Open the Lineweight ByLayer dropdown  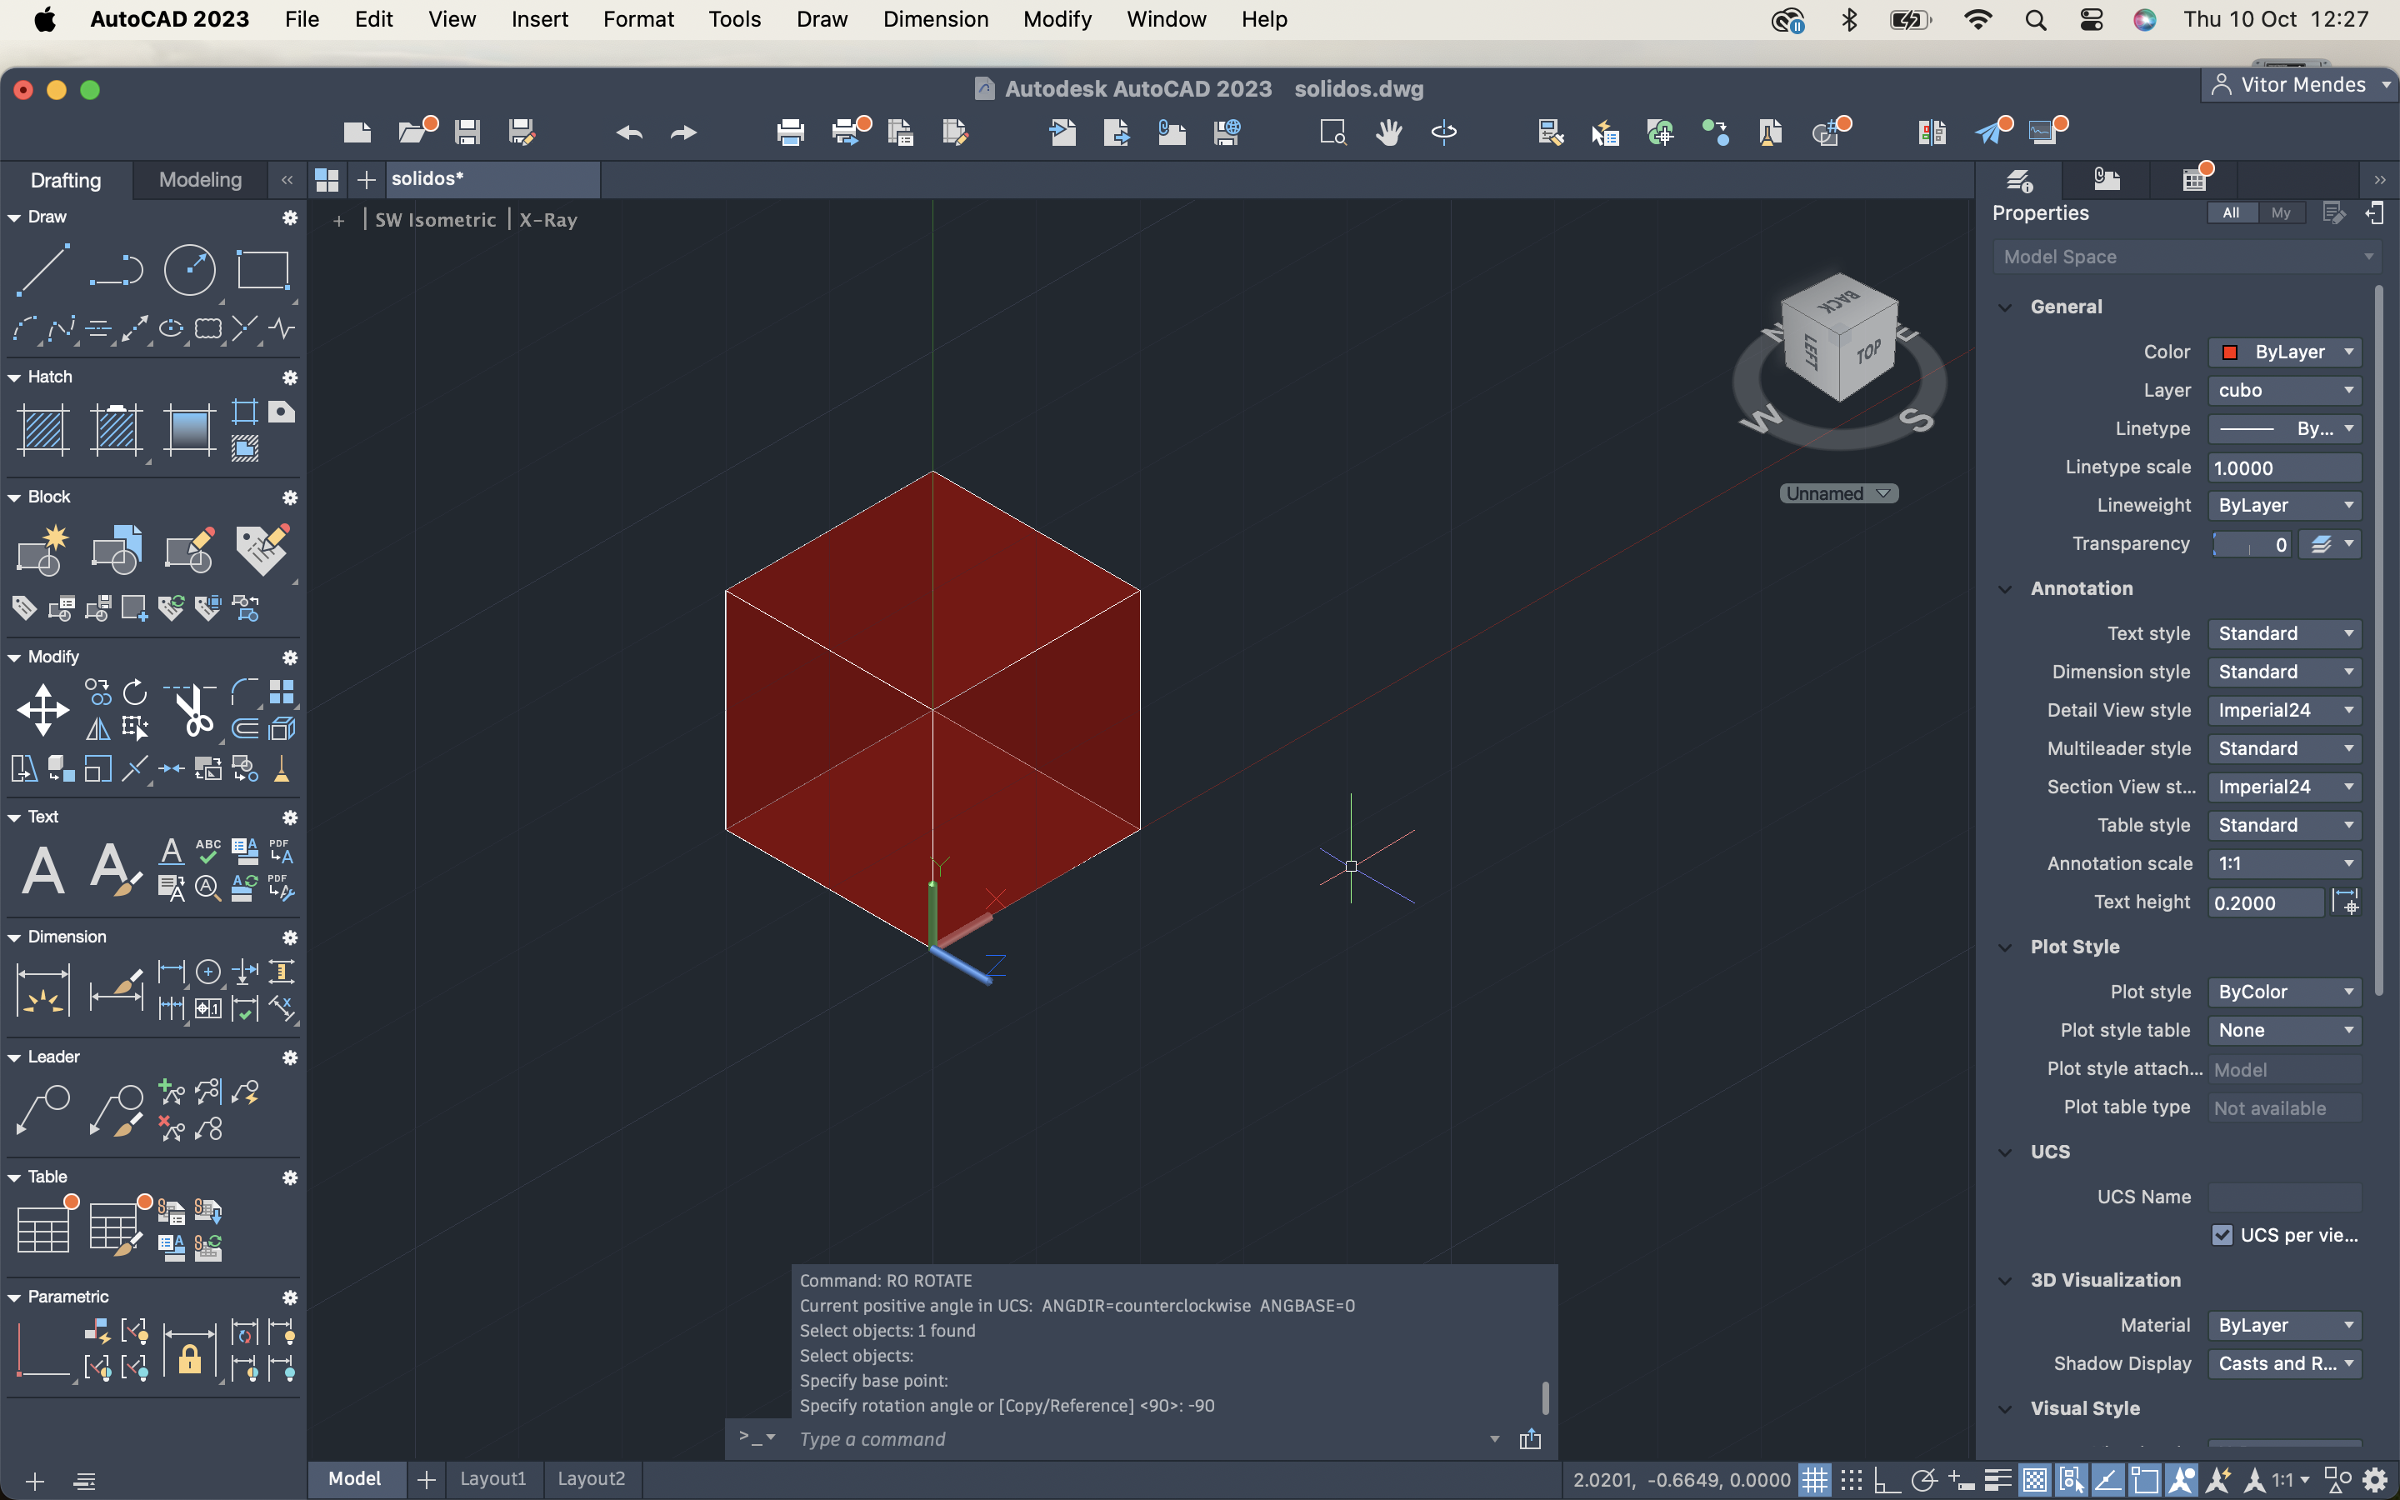2285,505
